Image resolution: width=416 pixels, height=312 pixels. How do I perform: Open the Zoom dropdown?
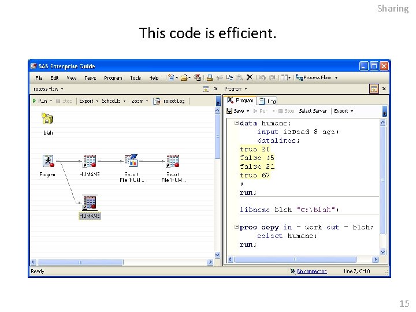point(147,101)
